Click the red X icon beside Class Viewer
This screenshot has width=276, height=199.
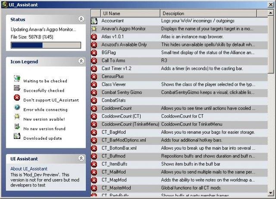[x=94, y=85]
